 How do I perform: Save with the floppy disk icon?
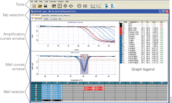[45, 6]
